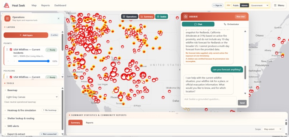289x137 pixels.
Task: Click the Seekie robot icon in chat header
Action: [x=186, y=16]
